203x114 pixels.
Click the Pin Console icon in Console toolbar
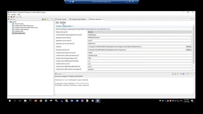click(181, 74)
